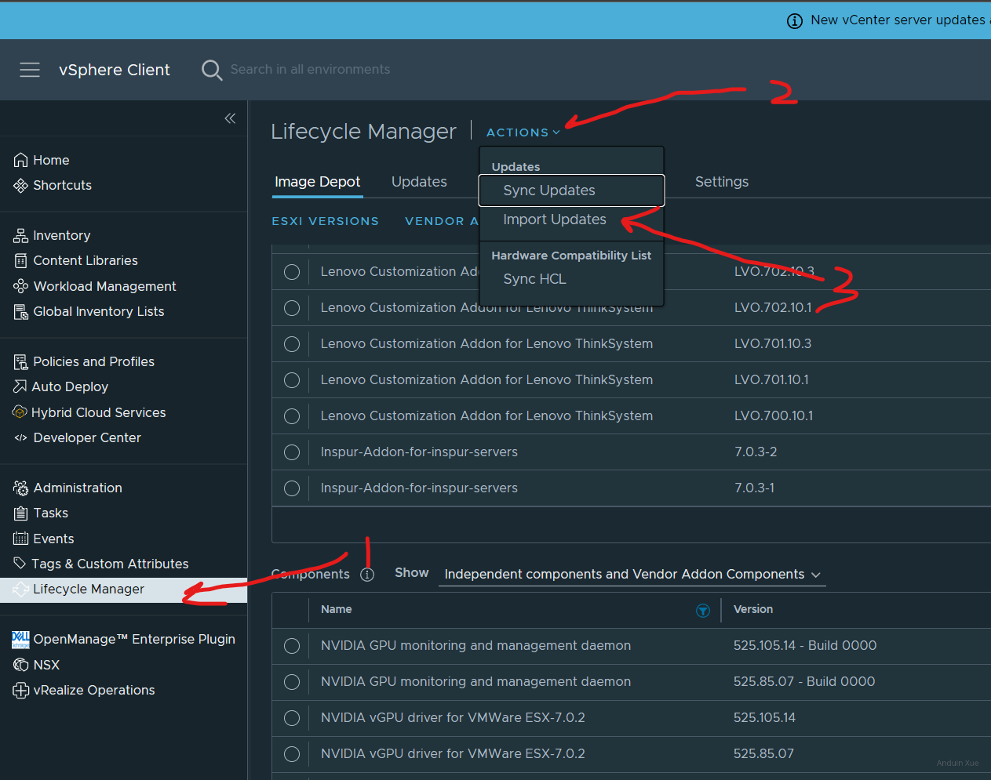This screenshot has width=991, height=780.
Task: Switch to the Updates tab
Action: [x=419, y=182]
